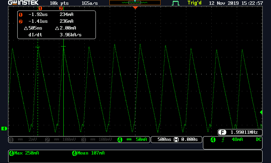Click channel 4 DC coupling symbol

(129, 140)
